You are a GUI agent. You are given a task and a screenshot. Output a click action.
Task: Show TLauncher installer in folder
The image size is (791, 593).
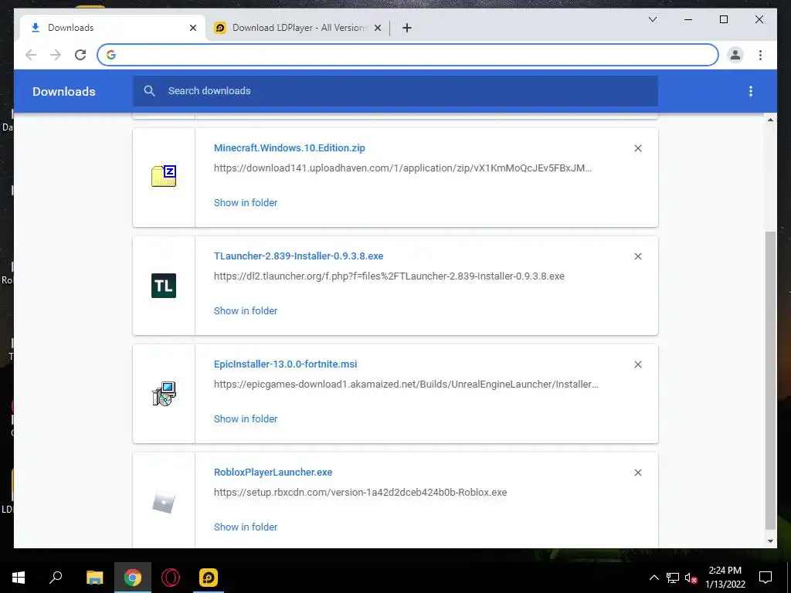point(246,310)
